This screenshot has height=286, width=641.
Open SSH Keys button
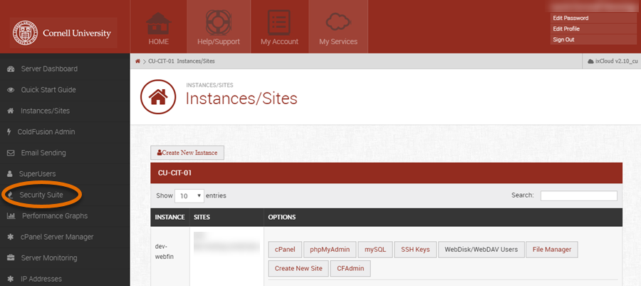pyautogui.click(x=415, y=249)
